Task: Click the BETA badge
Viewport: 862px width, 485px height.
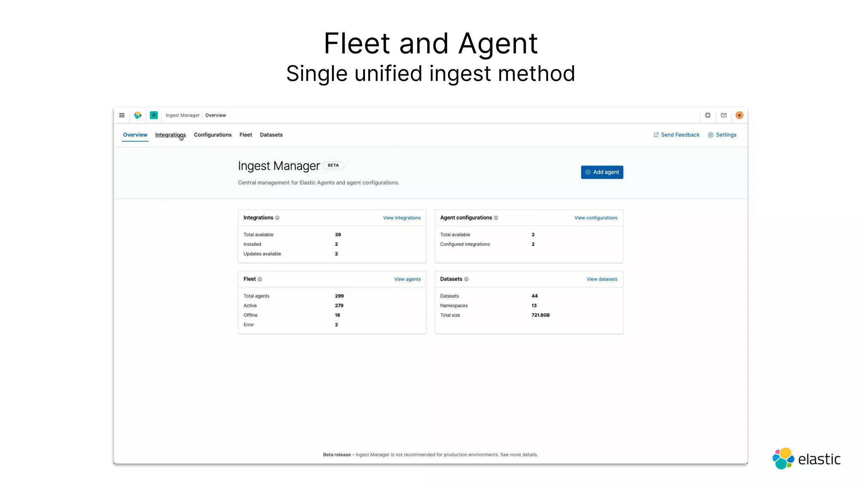Action: click(x=333, y=165)
